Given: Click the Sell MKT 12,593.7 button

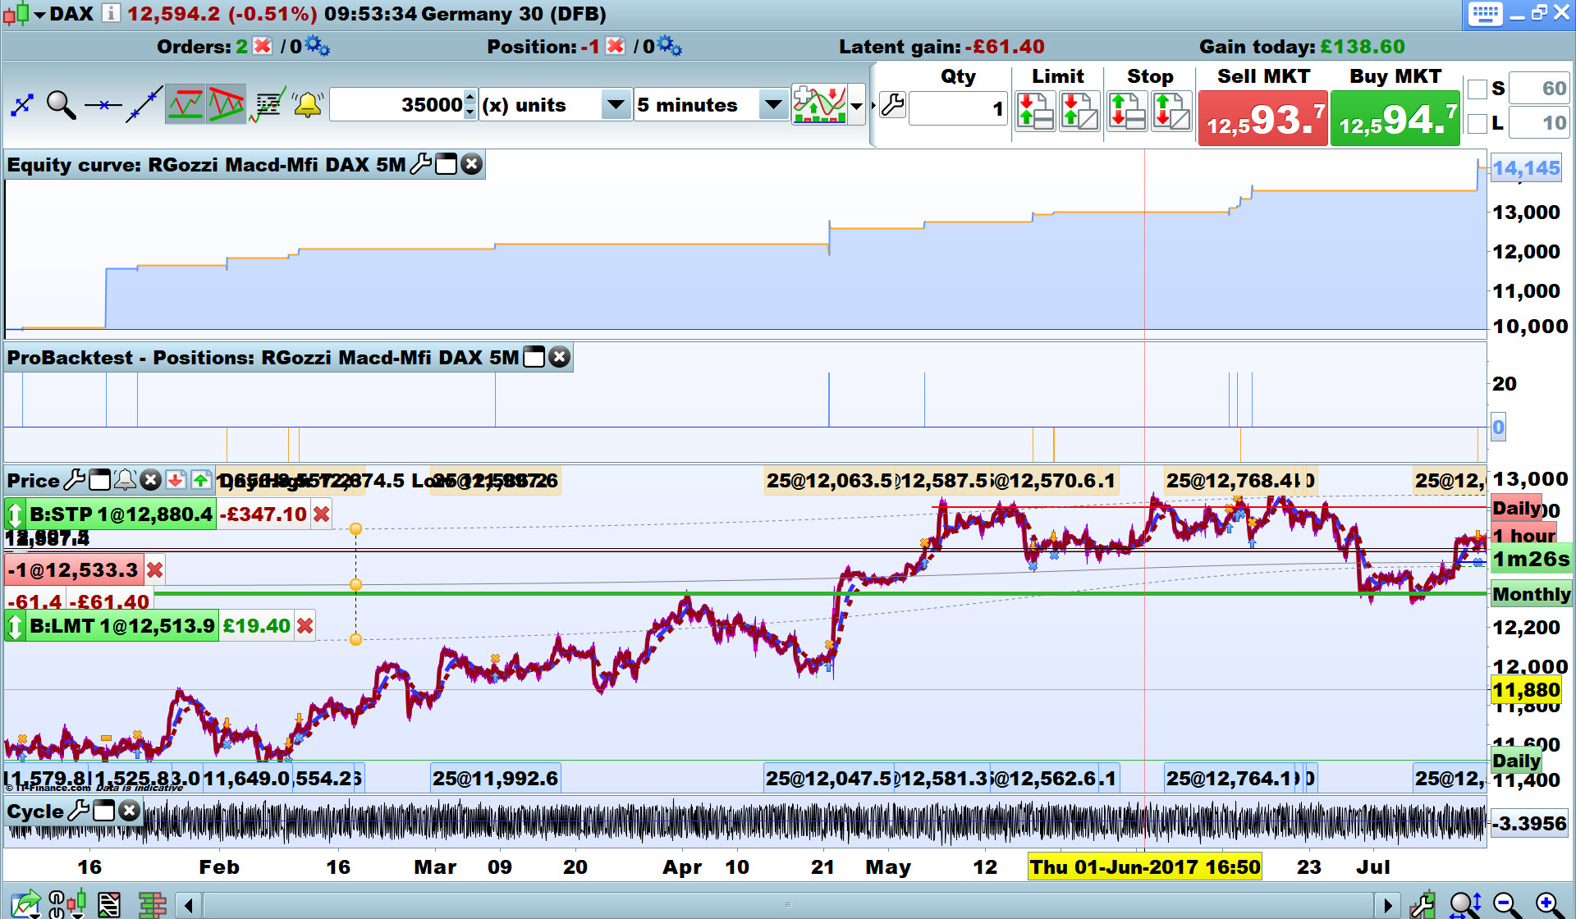Looking at the screenshot, I should coord(1262,119).
